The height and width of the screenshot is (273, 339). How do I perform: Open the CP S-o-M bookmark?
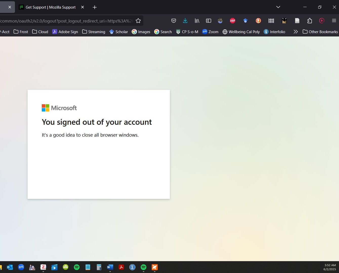(x=187, y=32)
